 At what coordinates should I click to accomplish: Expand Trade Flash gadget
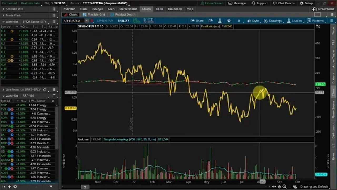[3, 15]
